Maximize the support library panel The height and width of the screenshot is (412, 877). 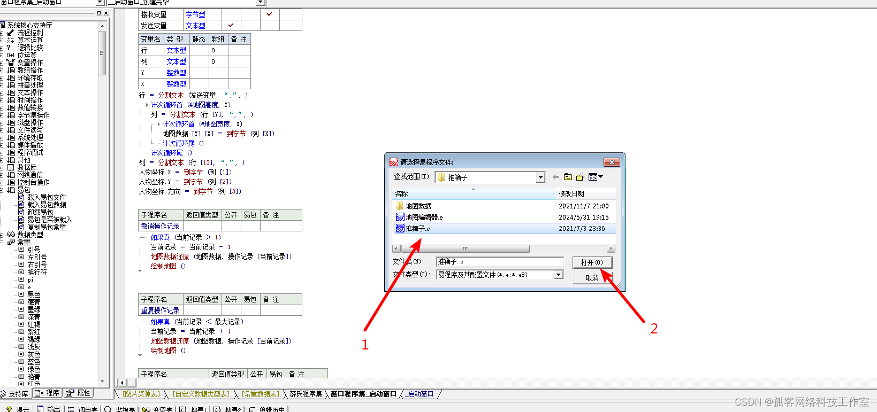(99, 13)
